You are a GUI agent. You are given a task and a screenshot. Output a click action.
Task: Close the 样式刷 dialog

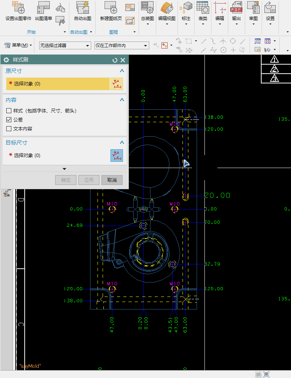click(x=123, y=60)
